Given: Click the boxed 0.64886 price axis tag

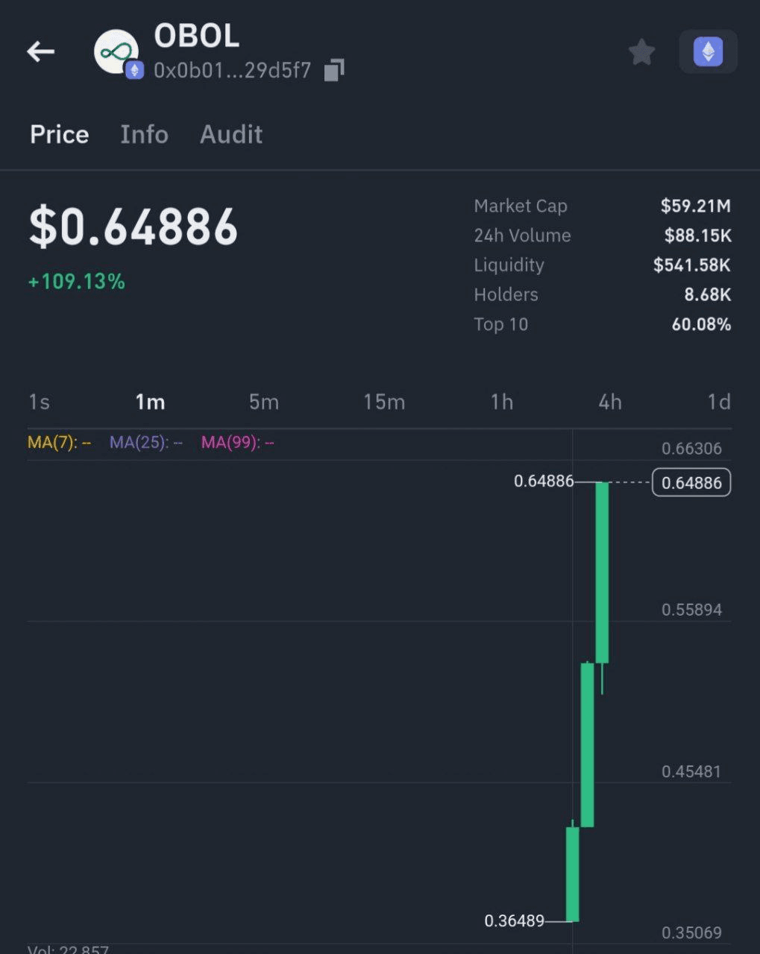Looking at the screenshot, I should (691, 483).
